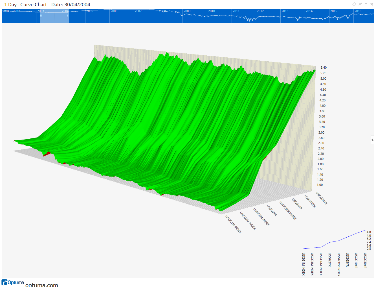Click the 2015 marker on the timeline
376x287 pixels.
click(334, 11)
